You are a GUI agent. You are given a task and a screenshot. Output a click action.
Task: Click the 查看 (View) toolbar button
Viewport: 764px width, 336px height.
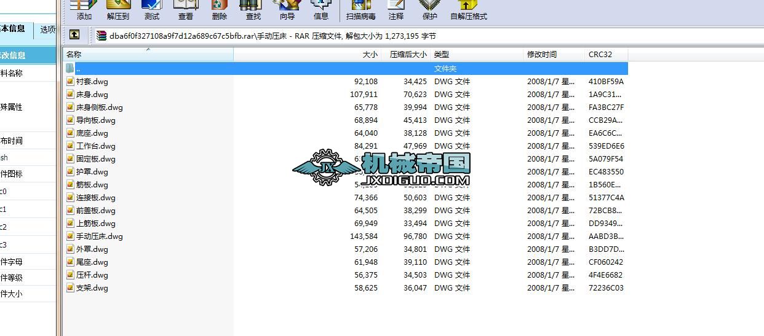186,10
